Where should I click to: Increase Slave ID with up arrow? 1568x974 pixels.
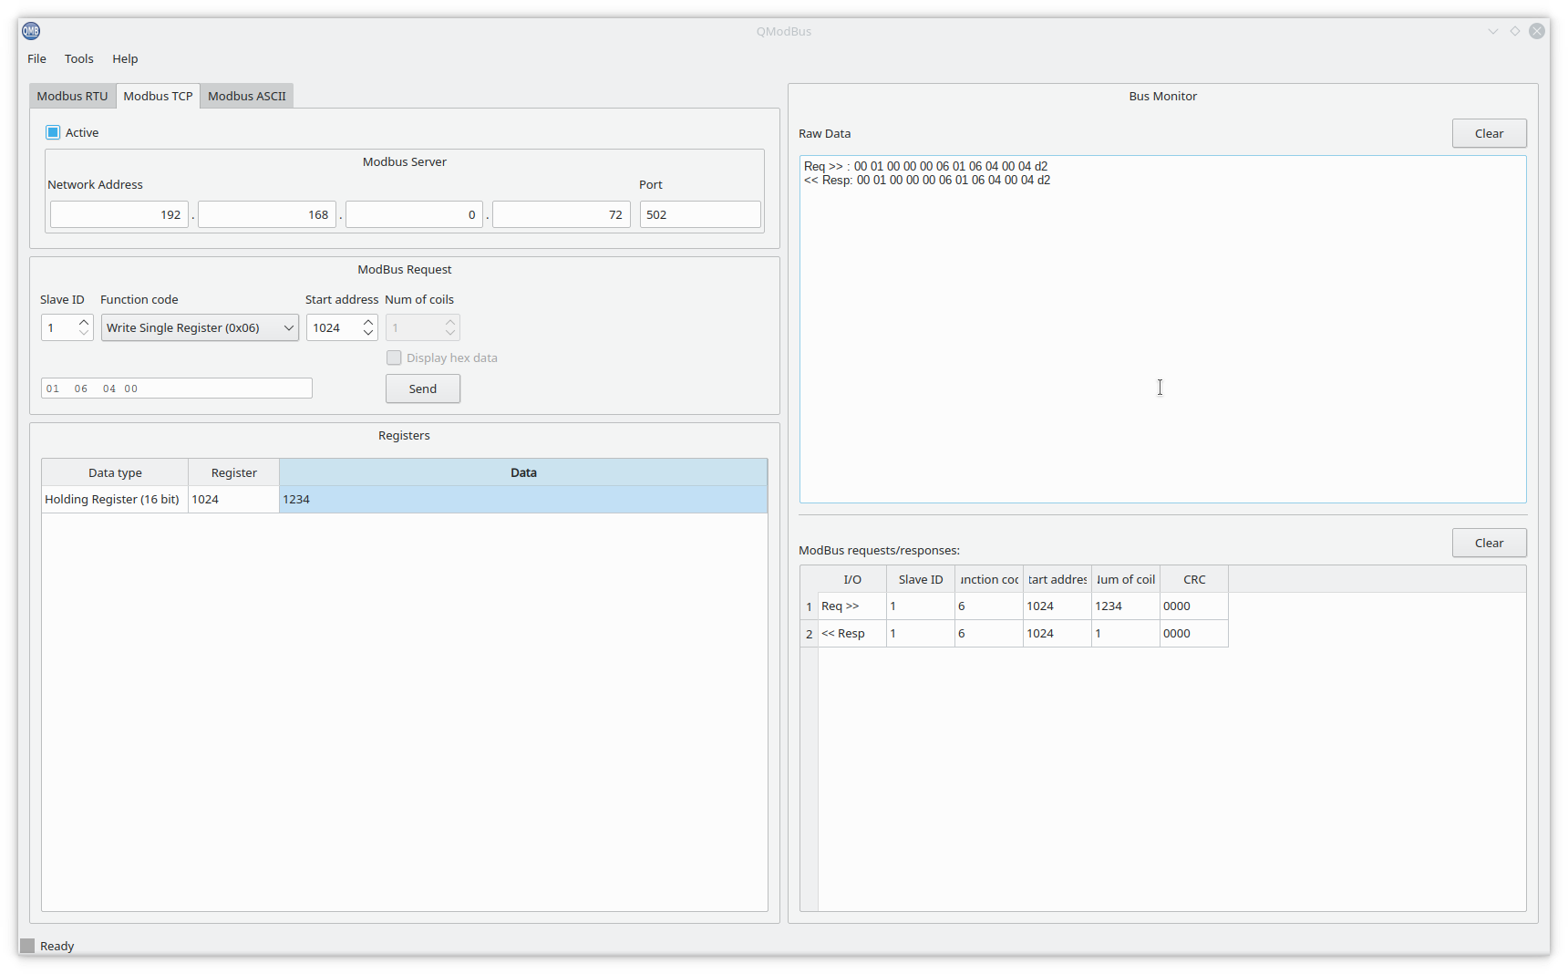pos(84,322)
